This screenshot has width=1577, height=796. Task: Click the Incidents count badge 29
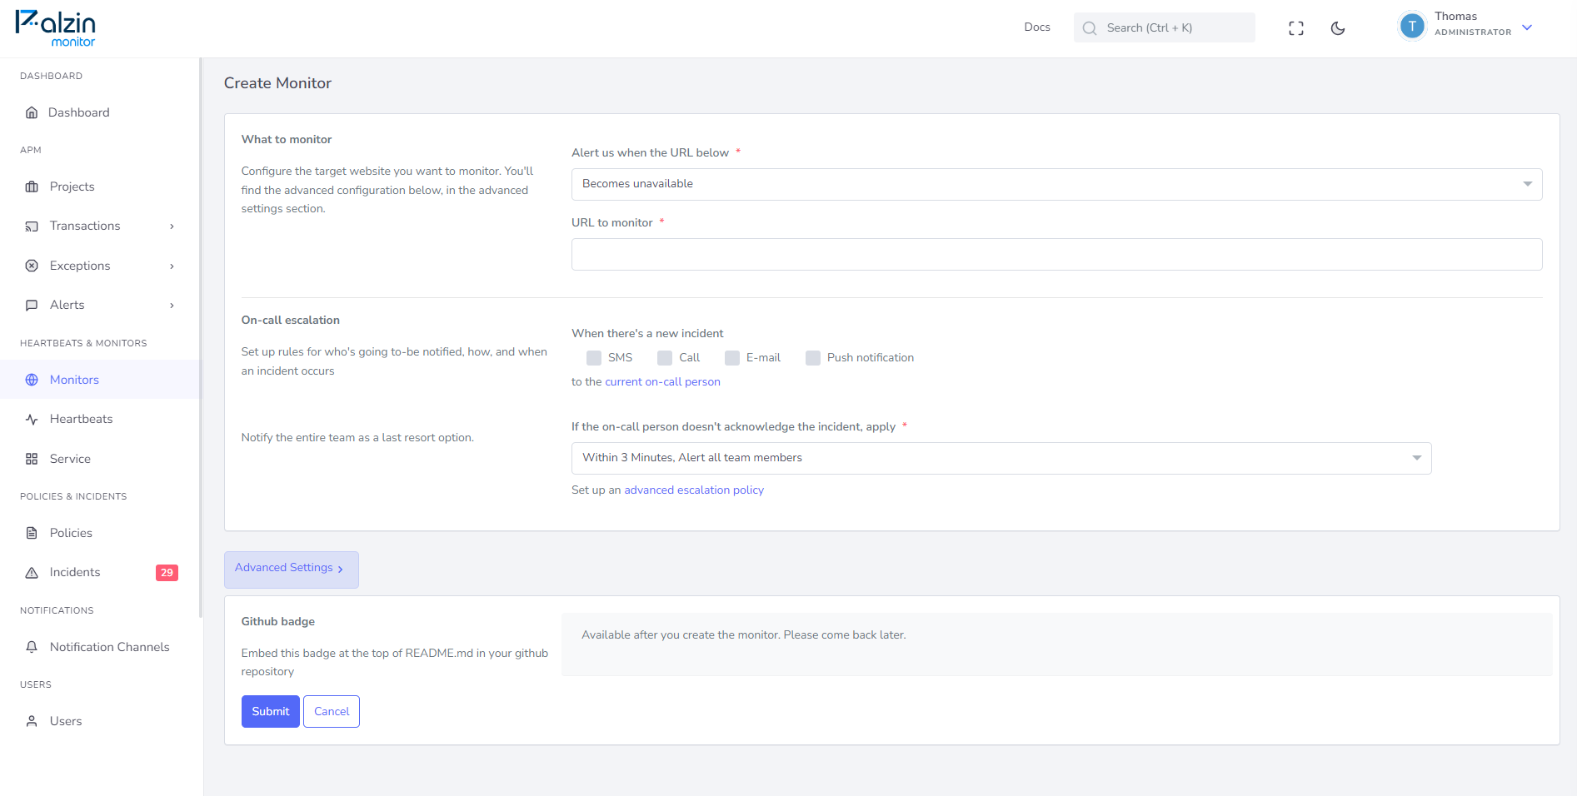pyautogui.click(x=167, y=573)
